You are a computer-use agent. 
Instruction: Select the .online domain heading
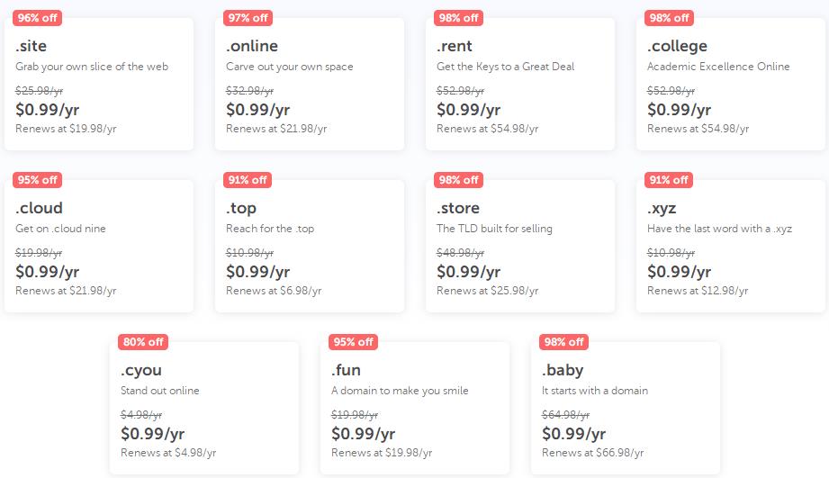252,46
